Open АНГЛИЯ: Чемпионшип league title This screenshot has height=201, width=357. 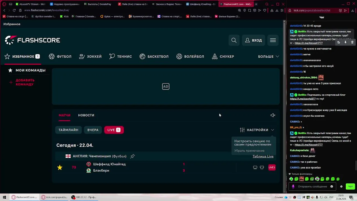click(100, 156)
